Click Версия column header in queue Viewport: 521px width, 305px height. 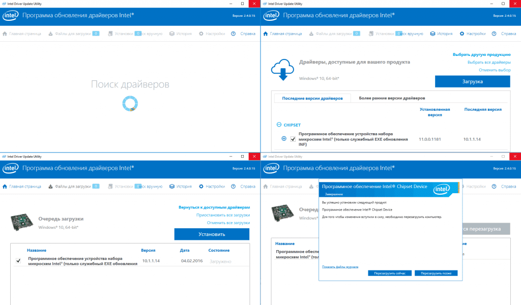click(x=148, y=250)
